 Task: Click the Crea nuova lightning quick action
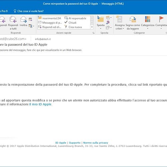tap(73, 27)
